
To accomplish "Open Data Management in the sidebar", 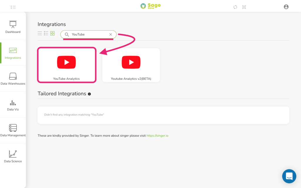I will (x=13, y=130).
